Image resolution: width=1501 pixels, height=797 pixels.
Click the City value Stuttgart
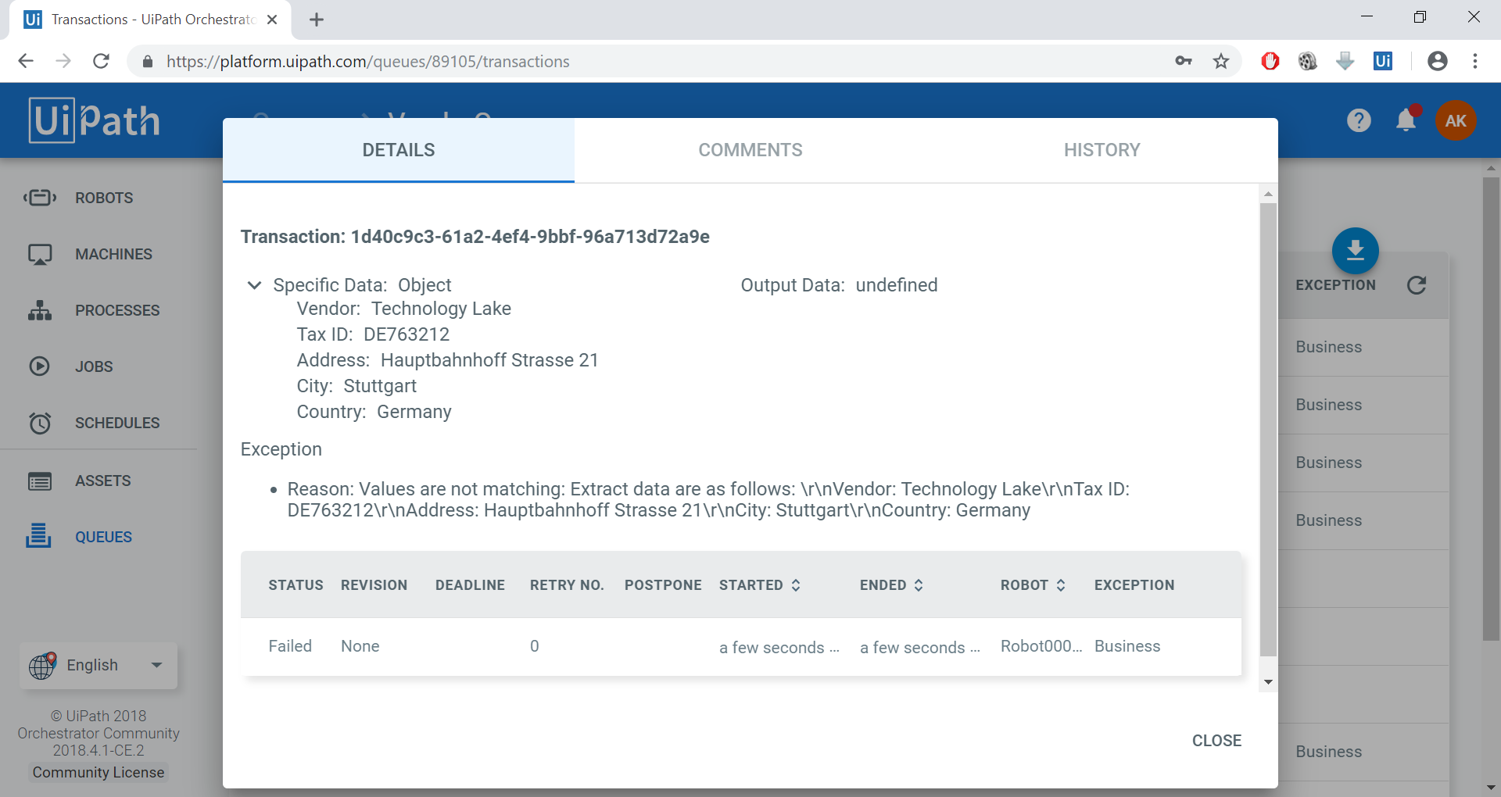380,386
